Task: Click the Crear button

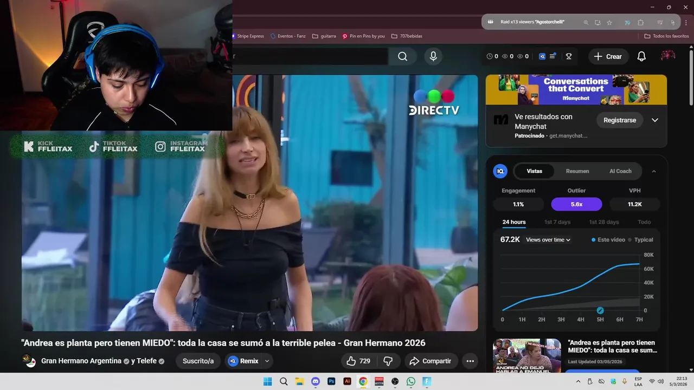Action: (x=608, y=56)
